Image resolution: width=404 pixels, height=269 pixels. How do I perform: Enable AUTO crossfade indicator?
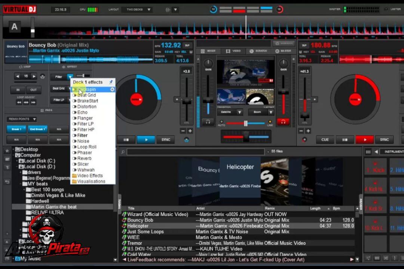point(221,122)
